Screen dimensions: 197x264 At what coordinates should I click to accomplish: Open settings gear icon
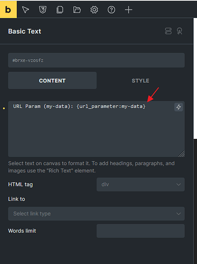[x=94, y=10]
